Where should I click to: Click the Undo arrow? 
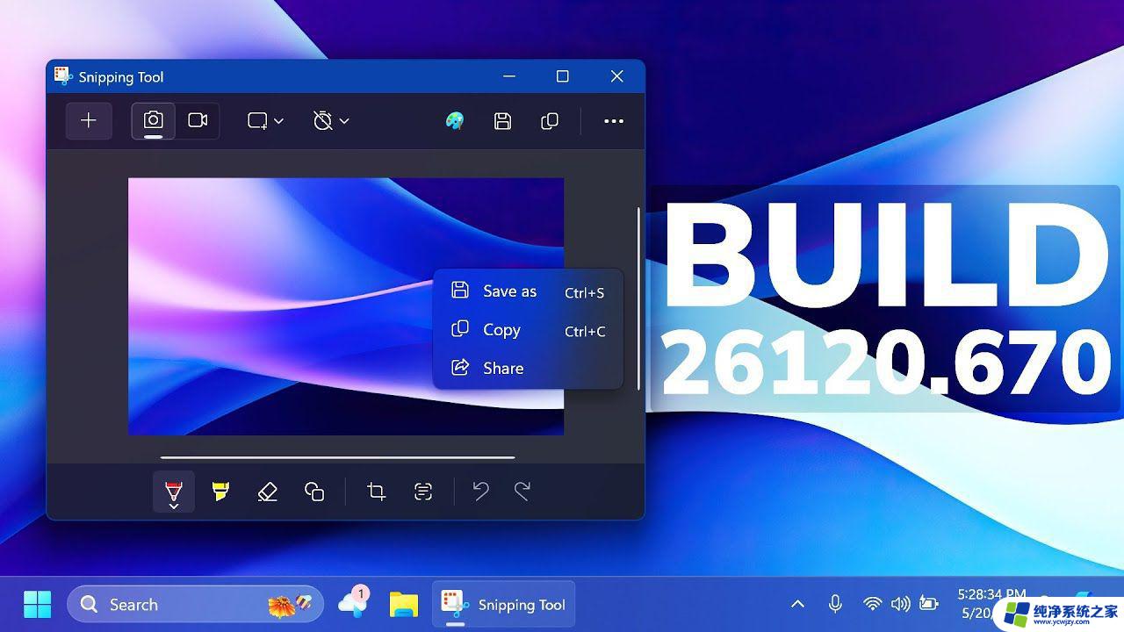click(x=480, y=492)
